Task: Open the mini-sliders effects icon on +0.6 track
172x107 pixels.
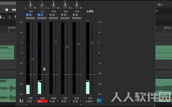Action: pos(54,18)
